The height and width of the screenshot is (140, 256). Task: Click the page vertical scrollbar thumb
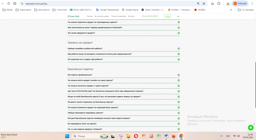[x=255, y=85]
